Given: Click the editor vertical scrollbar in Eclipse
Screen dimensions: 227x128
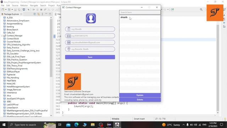Looking at the screenshot, I should point(218,68).
